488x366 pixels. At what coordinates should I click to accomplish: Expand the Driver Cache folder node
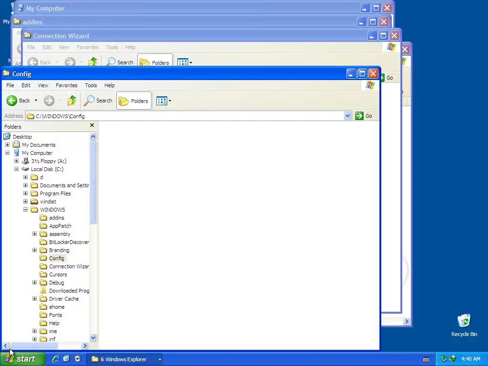coord(34,298)
